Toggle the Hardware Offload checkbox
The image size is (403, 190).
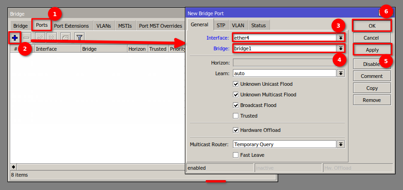(236, 130)
